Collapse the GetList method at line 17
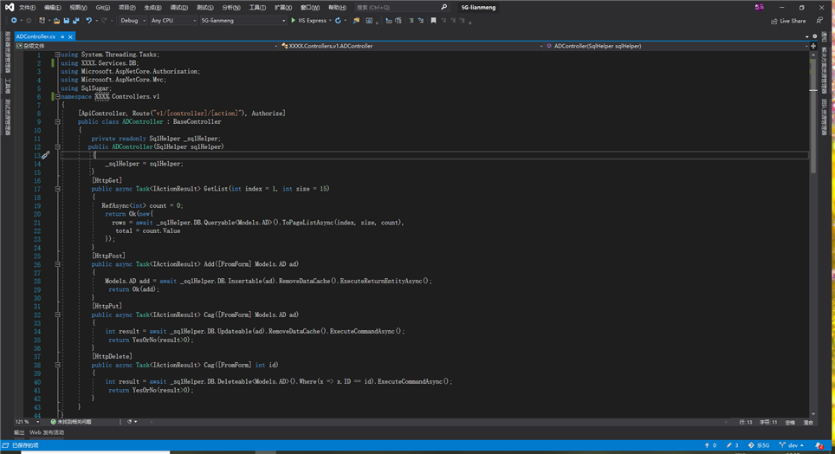 57,189
